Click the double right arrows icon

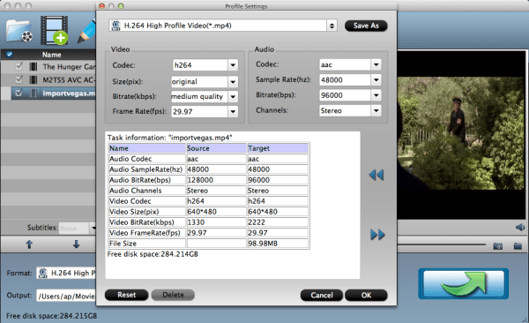coord(377,235)
